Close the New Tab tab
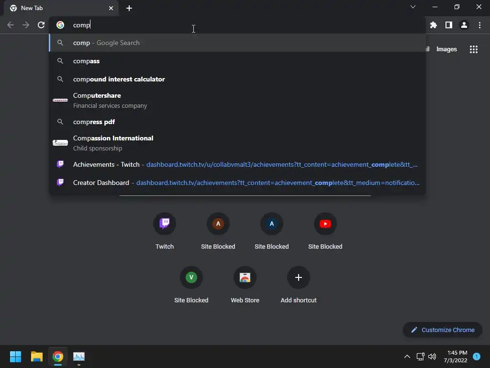The width and height of the screenshot is (490, 368). (x=111, y=8)
